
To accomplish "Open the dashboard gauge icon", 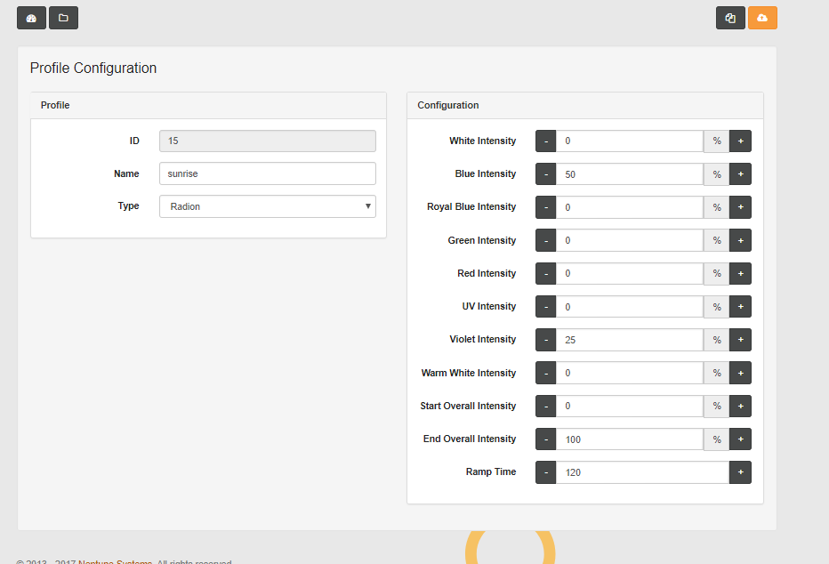I will tap(32, 18).
